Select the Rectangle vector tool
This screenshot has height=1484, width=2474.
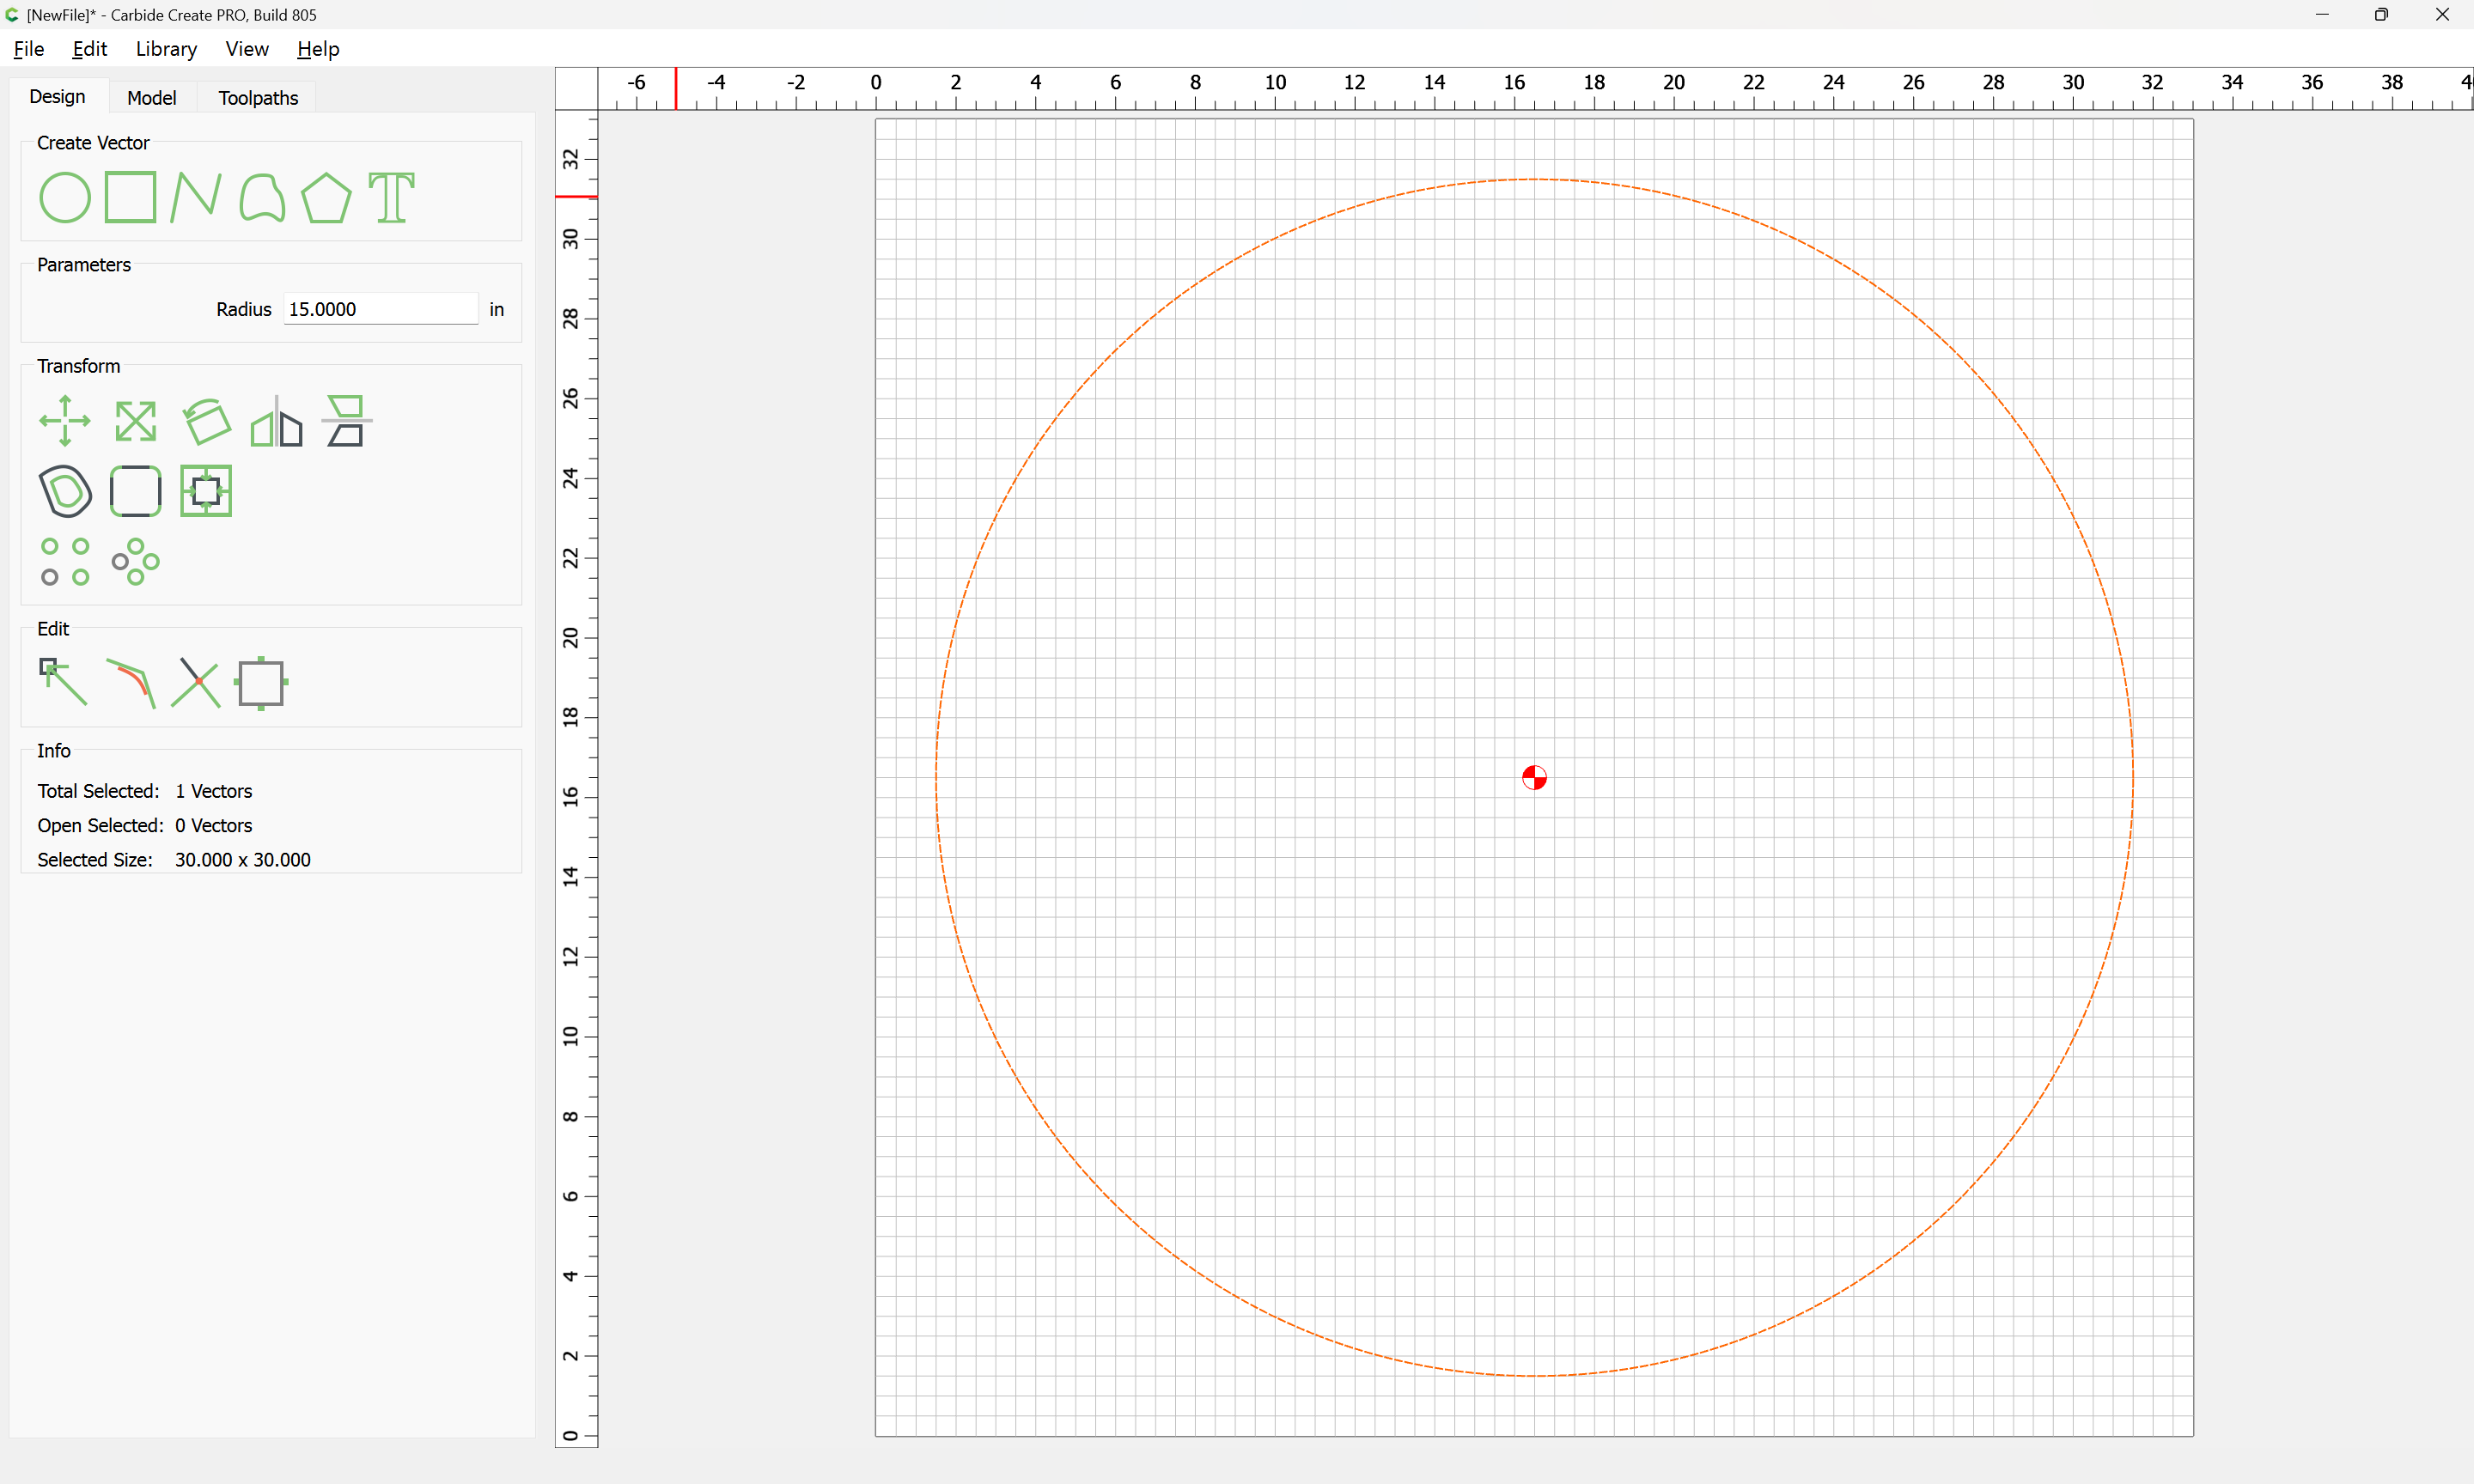click(131, 197)
